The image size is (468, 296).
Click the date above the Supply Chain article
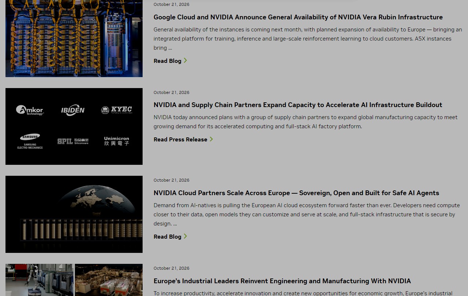[171, 92]
